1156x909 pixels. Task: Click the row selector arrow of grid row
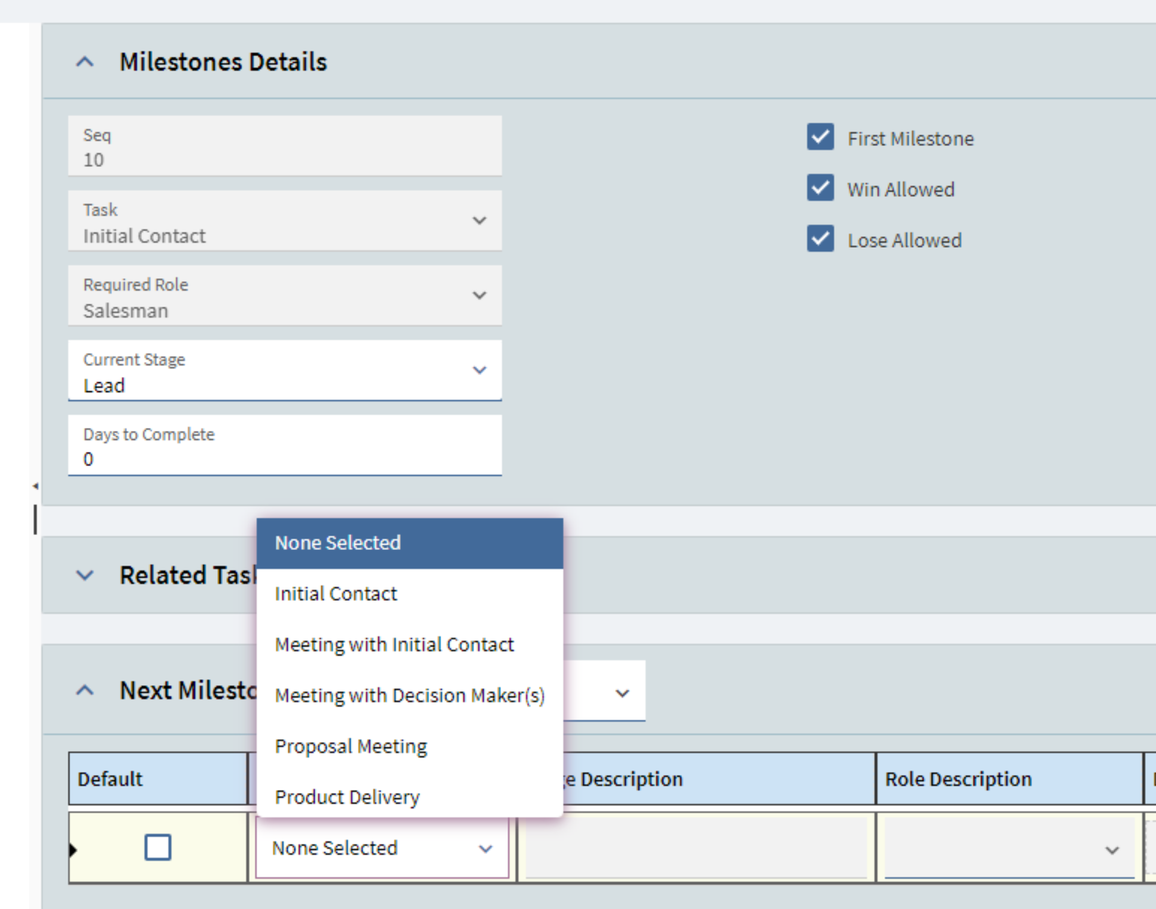point(73,849)
